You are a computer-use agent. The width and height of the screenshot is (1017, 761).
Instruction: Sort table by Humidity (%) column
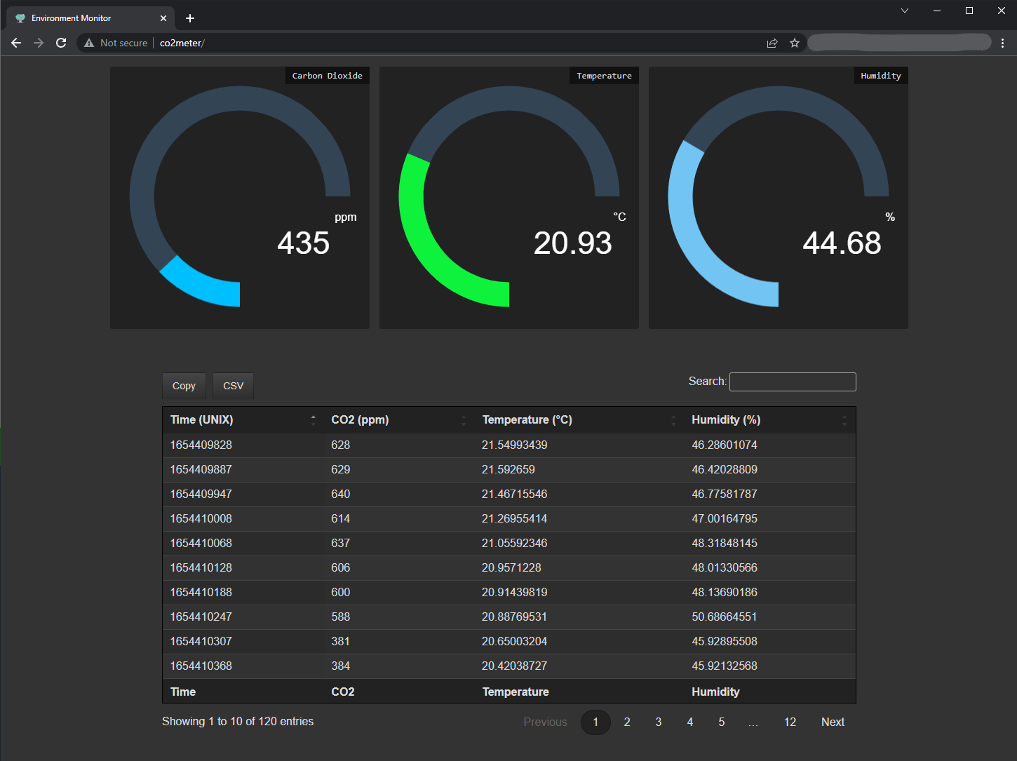pos(769,419)
